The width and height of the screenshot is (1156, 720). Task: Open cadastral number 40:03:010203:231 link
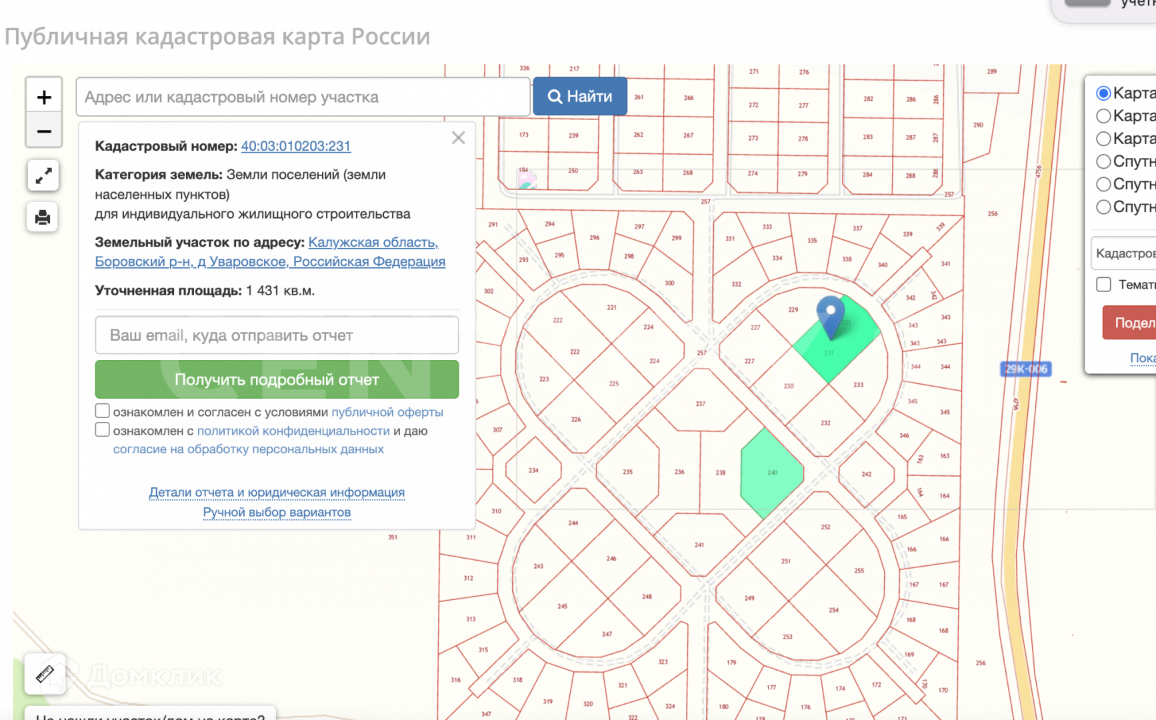(x=295, y=146)
